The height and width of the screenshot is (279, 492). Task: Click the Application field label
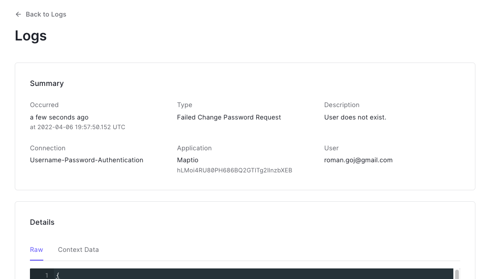pyautogui.click(x=194, y=148)
